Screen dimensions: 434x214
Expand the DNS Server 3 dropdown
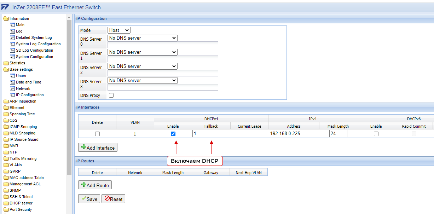click(x=142, y=80)
